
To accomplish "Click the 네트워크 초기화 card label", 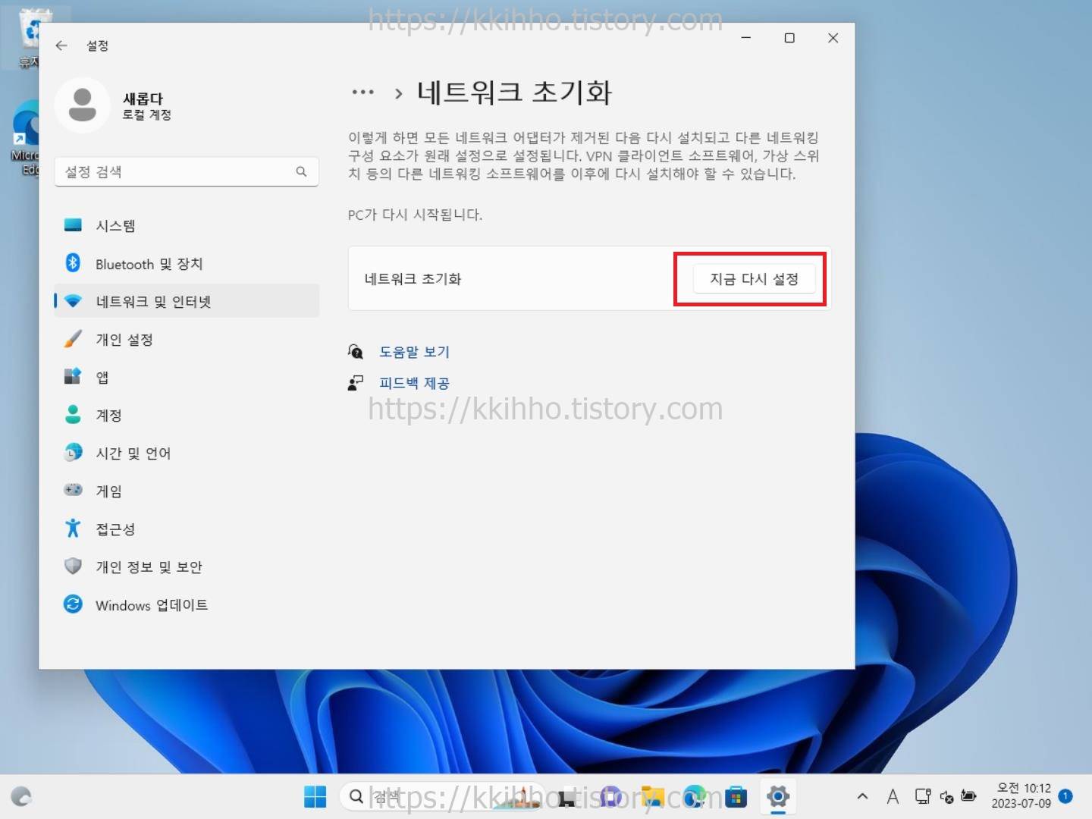I will [413, 279].
